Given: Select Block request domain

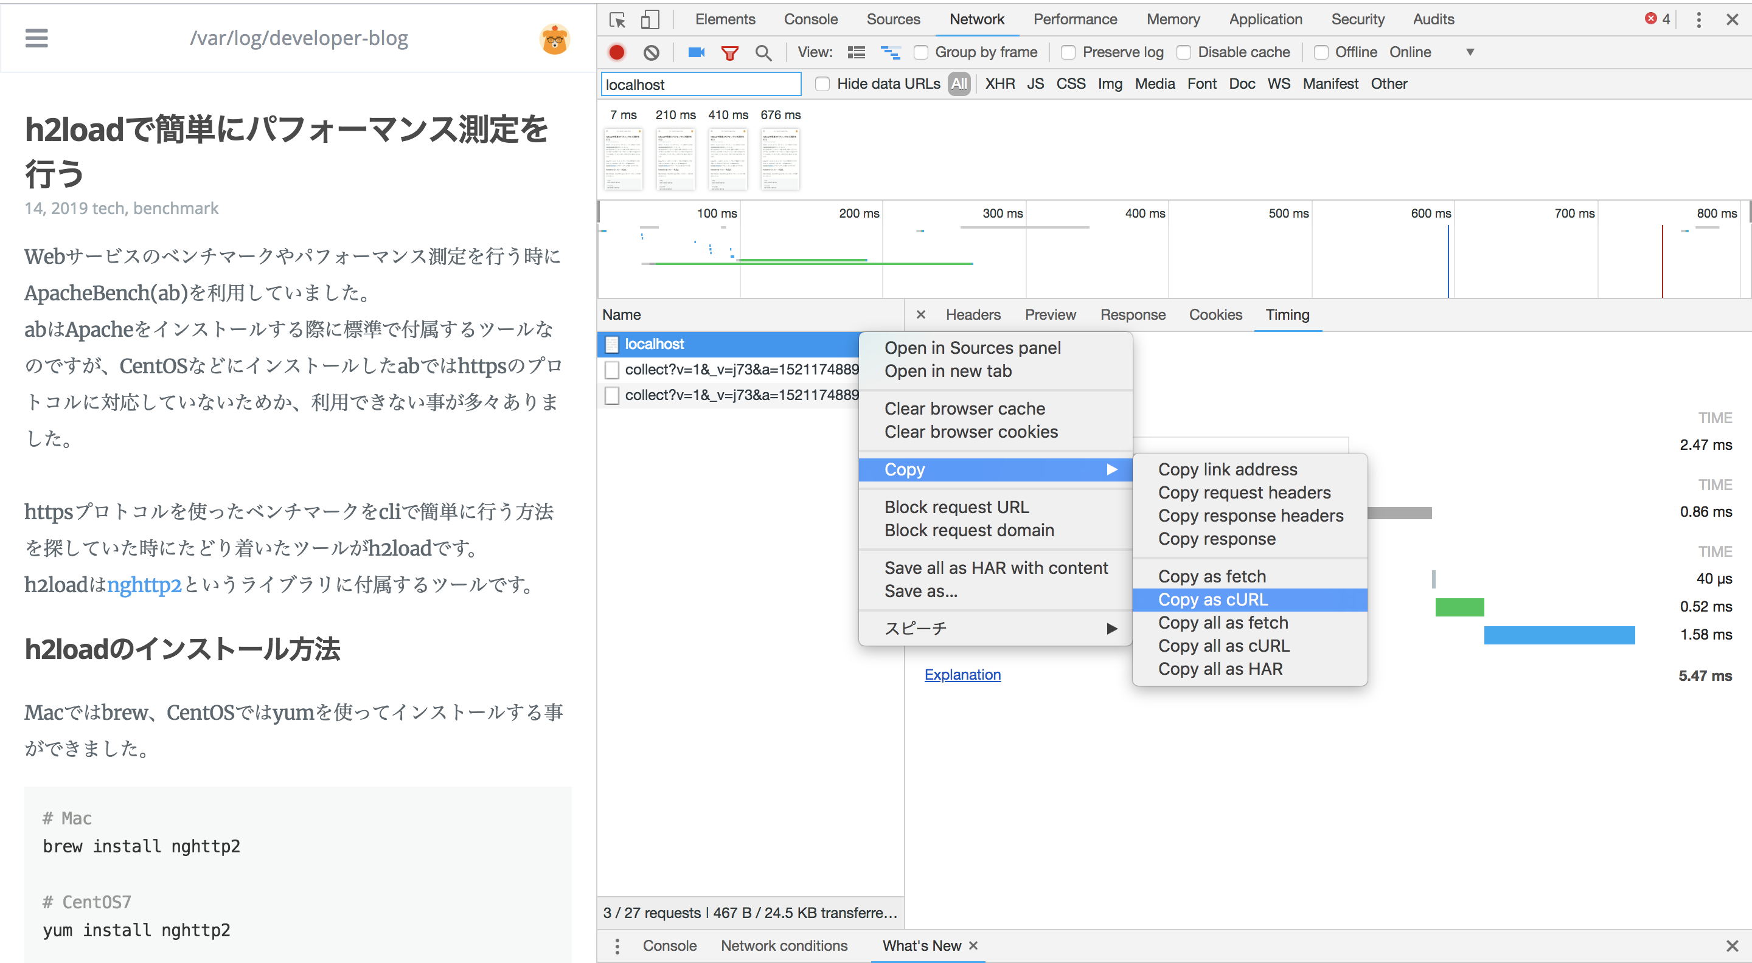Looking at the screenshot, I should point(995,530).
